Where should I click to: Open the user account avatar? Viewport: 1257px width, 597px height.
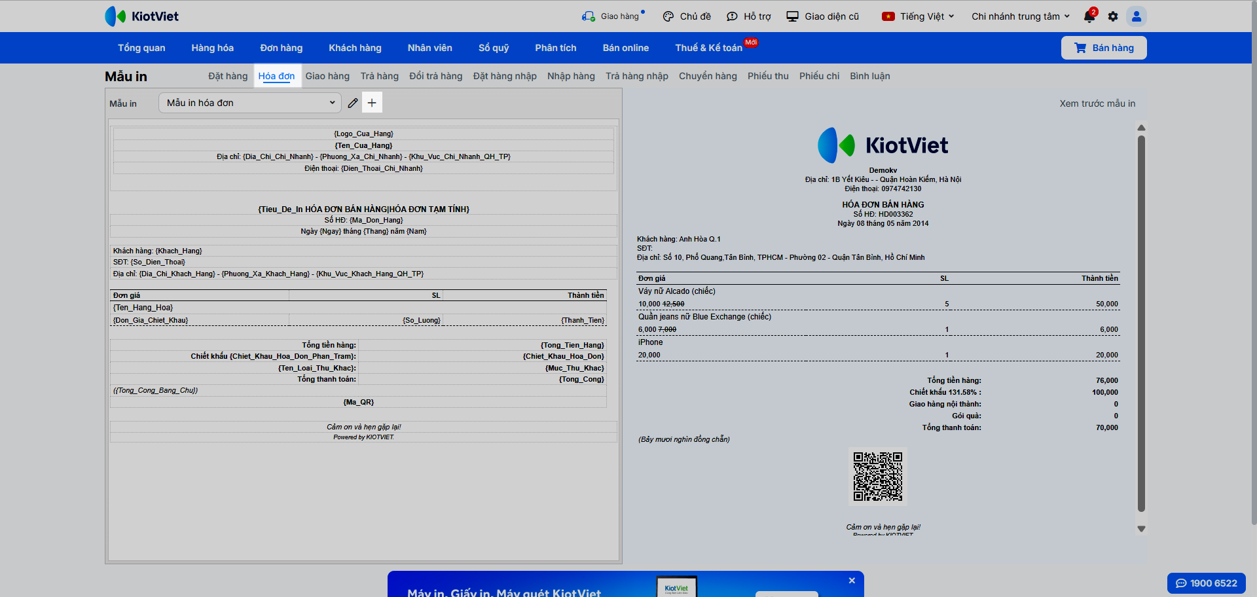(x=1136, y=16)
